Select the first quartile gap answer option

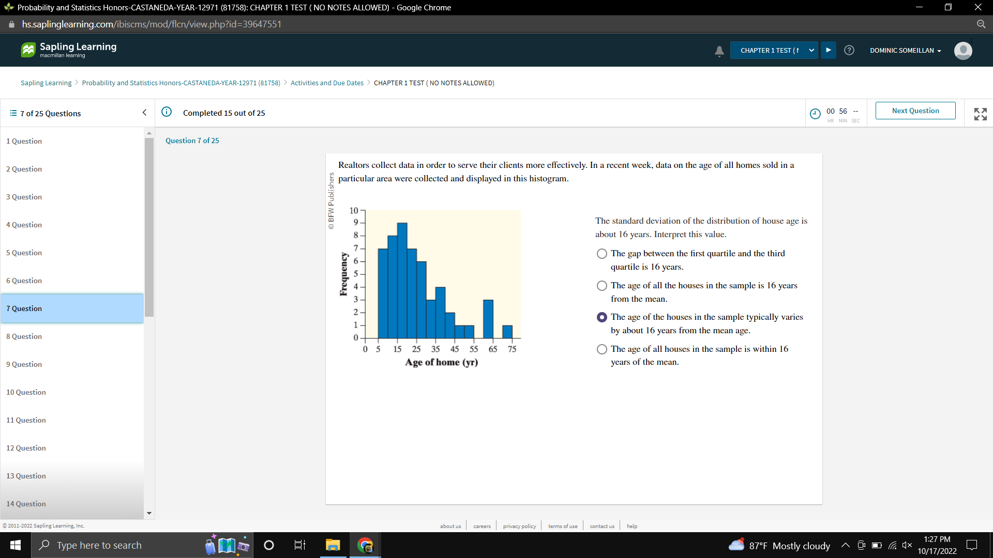point(601,253)
